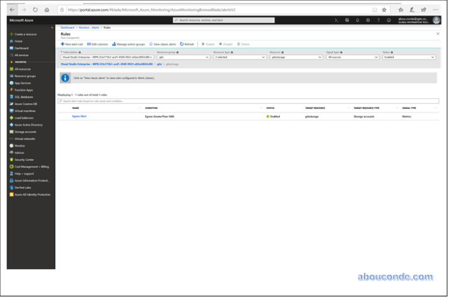
Task: Click the alert rules search field
Action: point(248,101)
